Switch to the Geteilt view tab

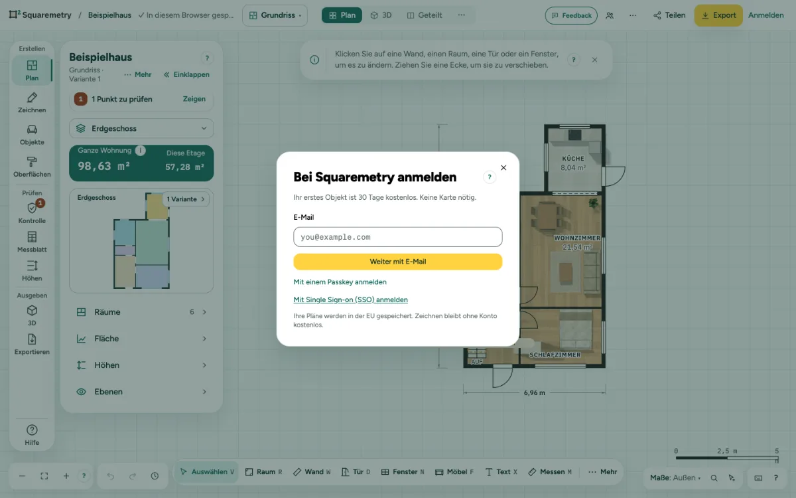425,15
